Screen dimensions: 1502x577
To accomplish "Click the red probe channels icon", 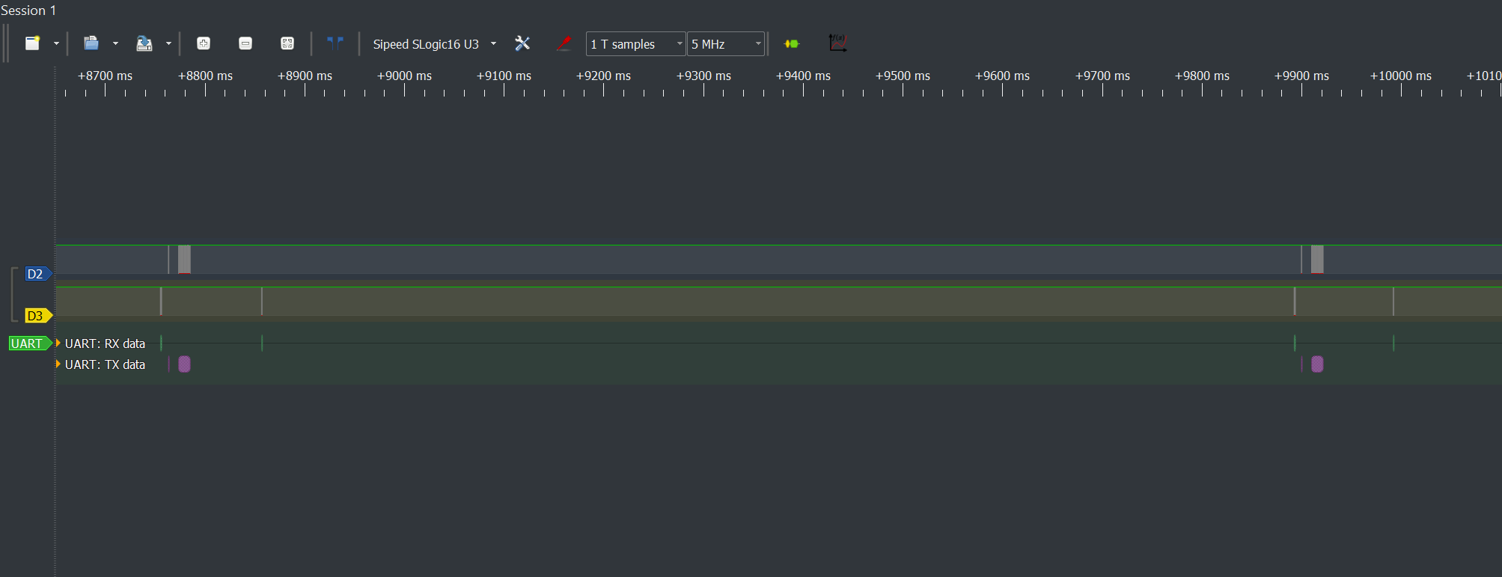I will (x=564, y=43).
